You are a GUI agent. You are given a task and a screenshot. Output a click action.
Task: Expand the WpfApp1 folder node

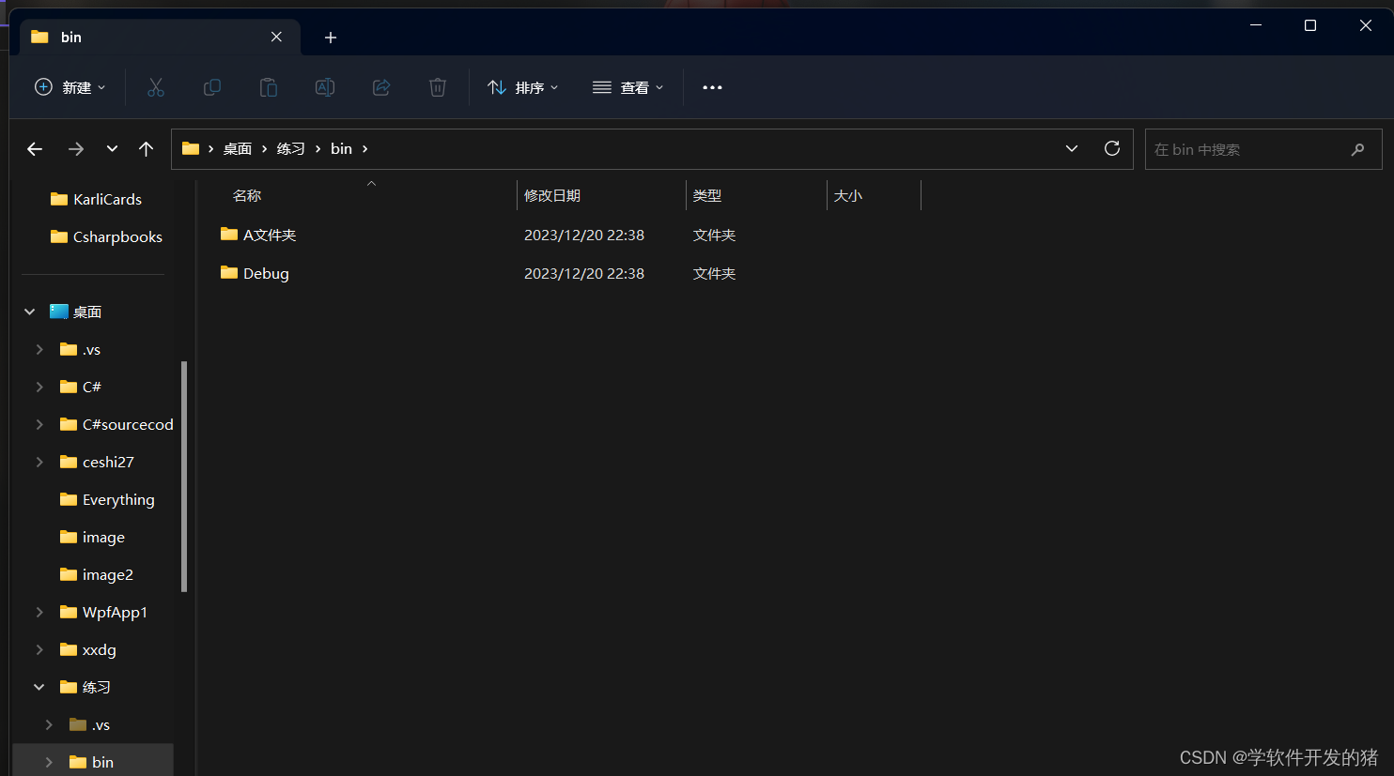pyautogui.click(x=39, y=612)
